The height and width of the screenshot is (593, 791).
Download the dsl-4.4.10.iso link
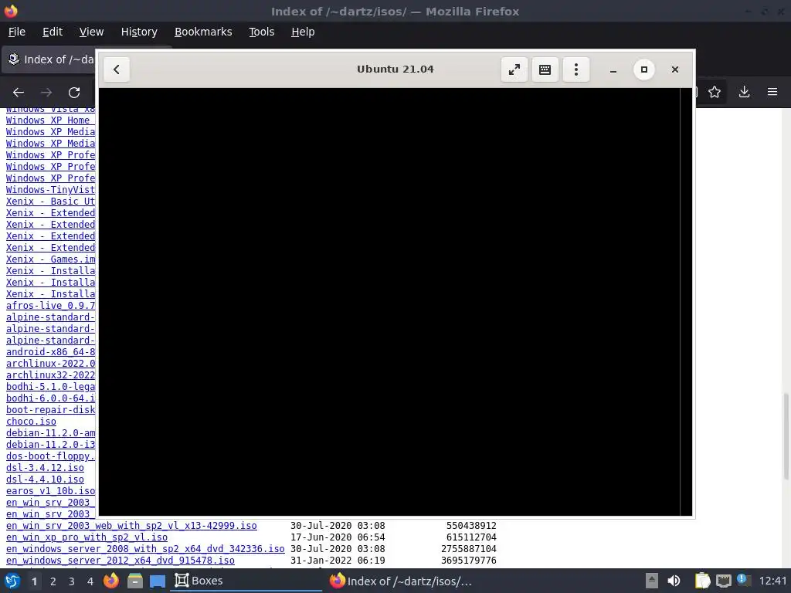tap(45, 479)
